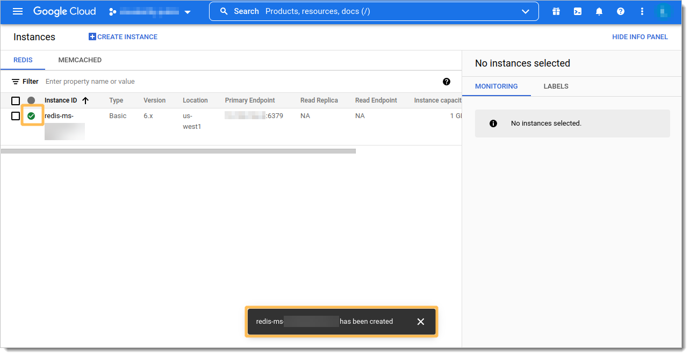Click the green ready status icon
The width and height of the screenshot is (690, 356).
click(x=31, y=116)
